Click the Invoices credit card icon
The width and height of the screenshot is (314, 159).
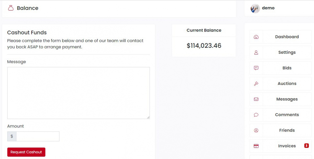256,146
